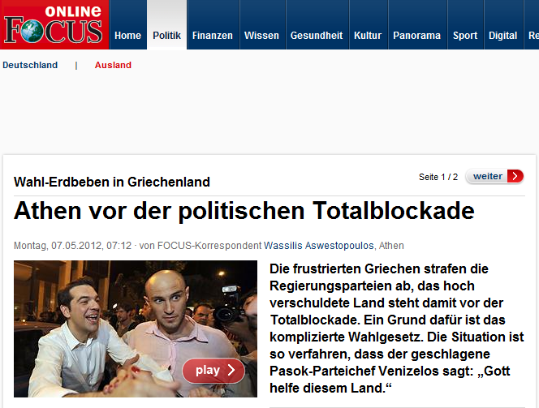Click the Deutschland sub-navigation link

(30, 65)
